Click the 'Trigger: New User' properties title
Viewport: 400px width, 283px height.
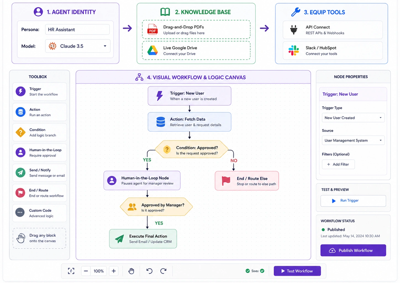pos(340,94)
